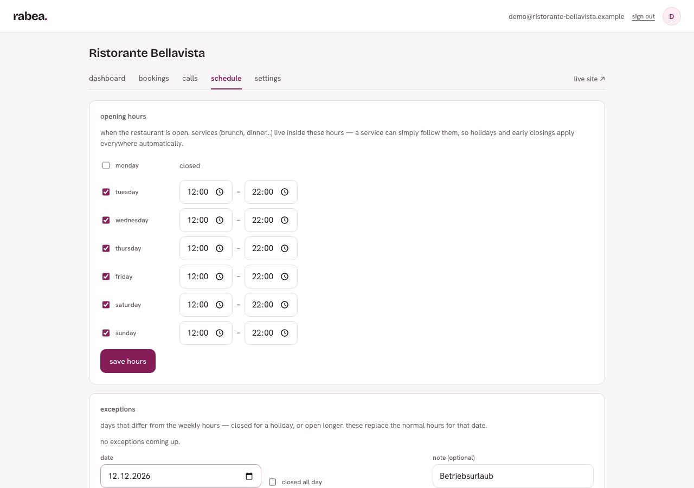Click clock icon in Friday opening time
The height and width of the screenshot is (488, 694).
pos(220,277)
